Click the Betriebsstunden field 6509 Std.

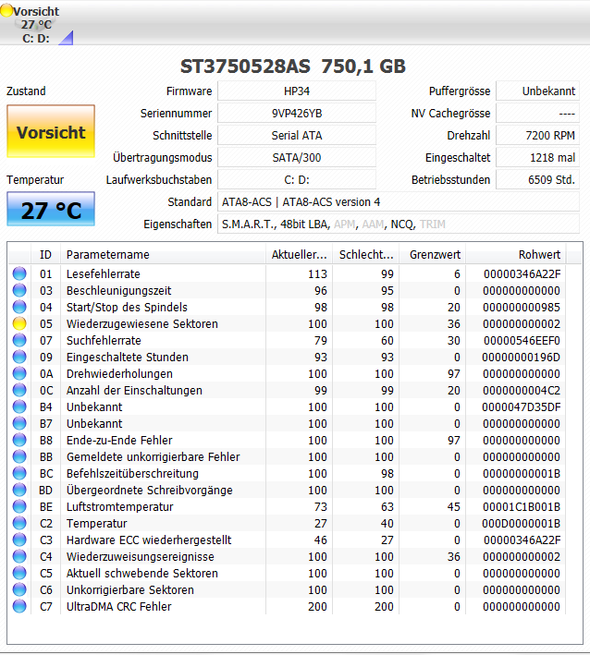tap(537, 179)
